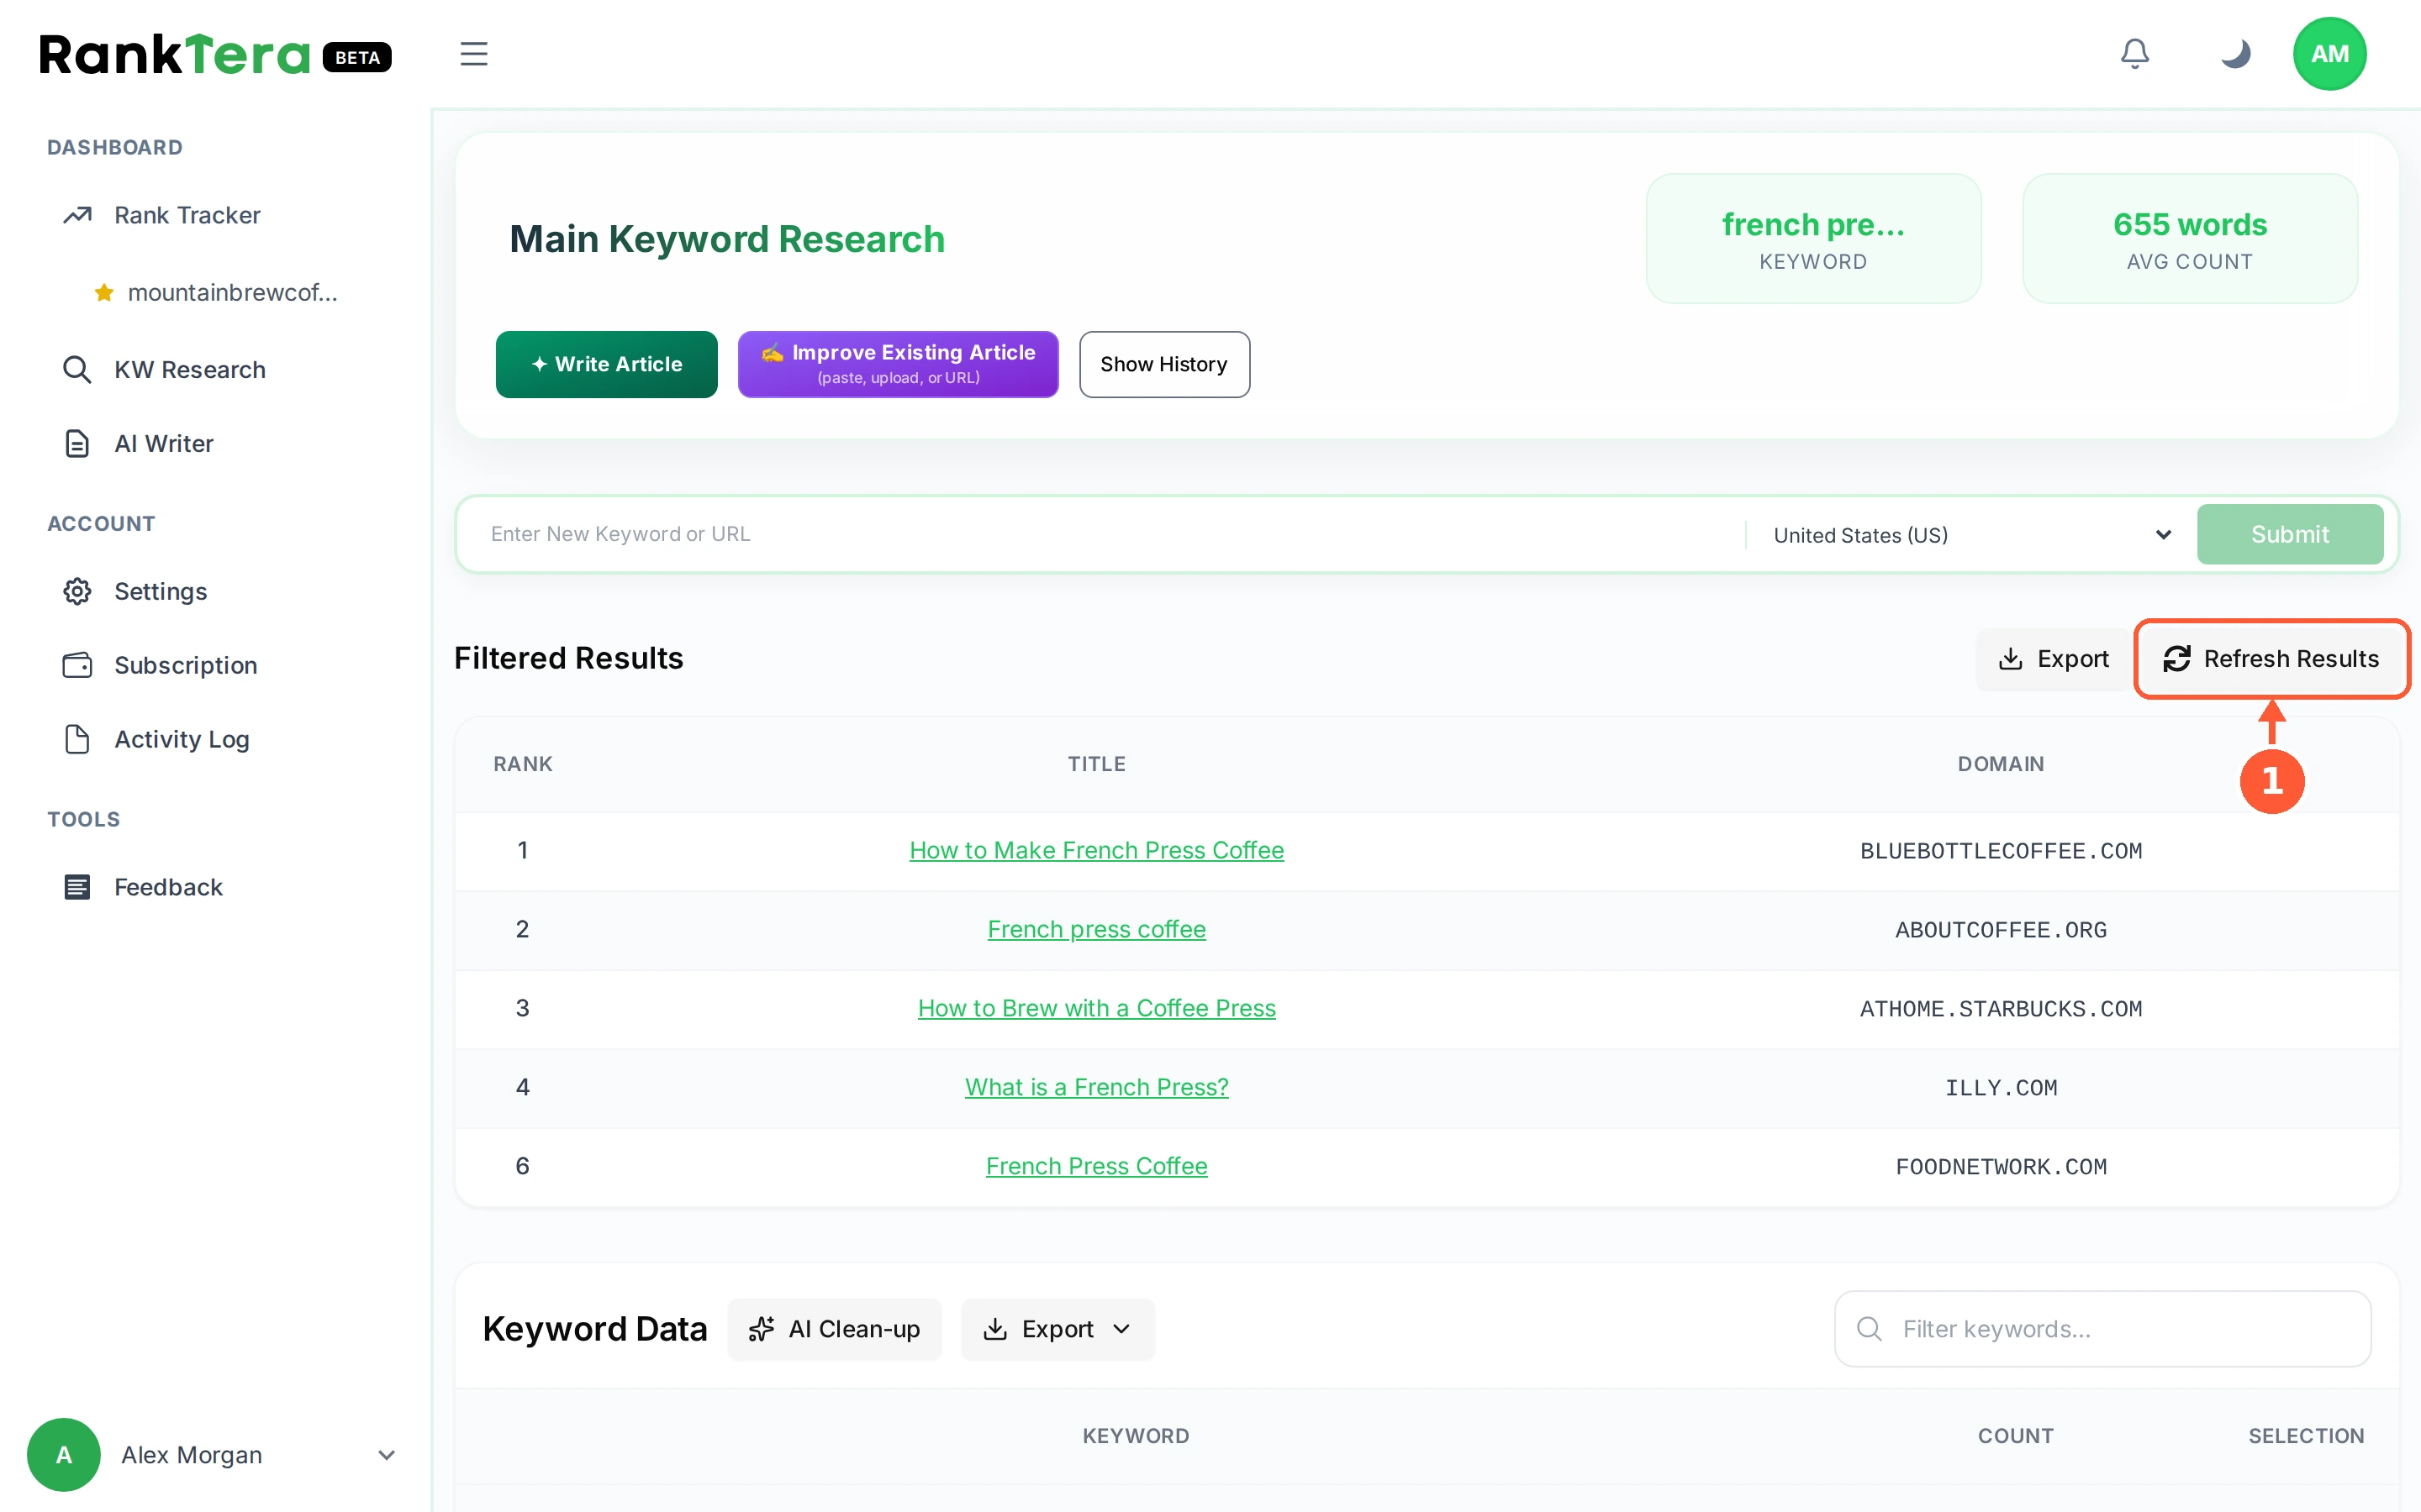Click the 655 words AVG COUNT card
This screenshot has width=2421, height=1512.
point(2190,238)
